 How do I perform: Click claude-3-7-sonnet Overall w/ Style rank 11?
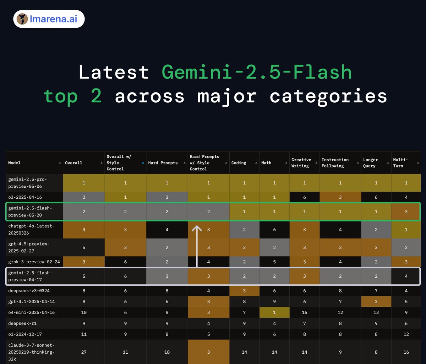point(125,352)
